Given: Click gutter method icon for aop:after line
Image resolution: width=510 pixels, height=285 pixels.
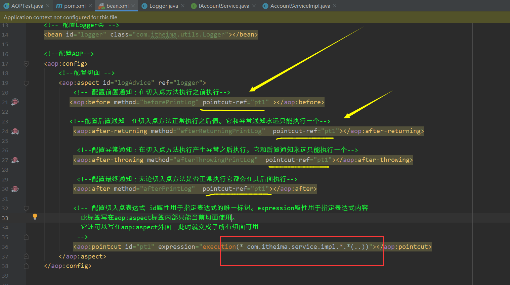Looking at the screenshot, I should pyautogui.click(x=15, y=189).
